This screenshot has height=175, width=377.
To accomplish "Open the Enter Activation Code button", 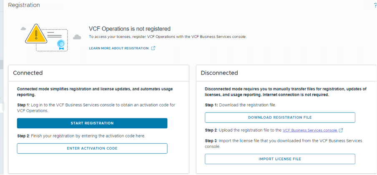I will 92,148.
